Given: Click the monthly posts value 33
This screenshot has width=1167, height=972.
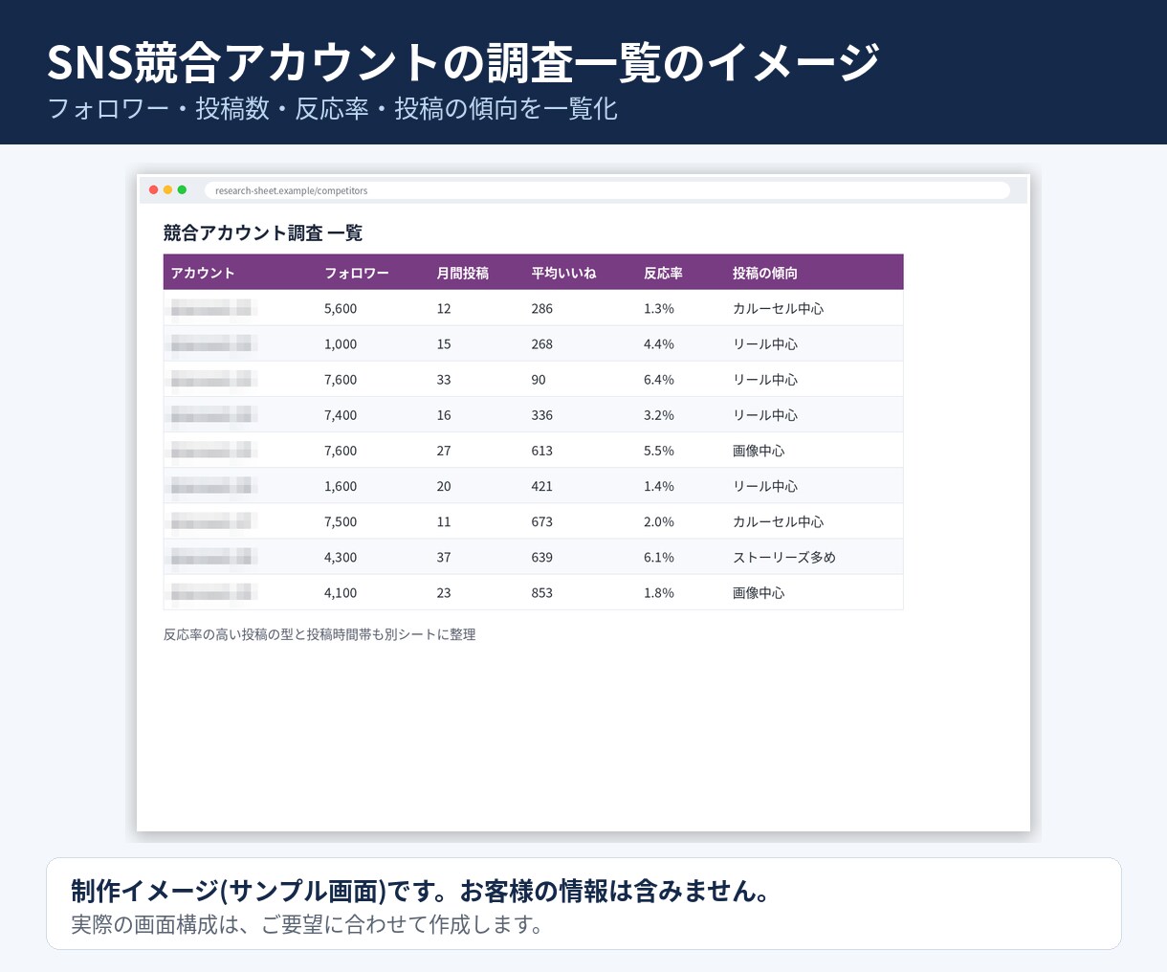Looking at the screenshot, I should [444, 380].
